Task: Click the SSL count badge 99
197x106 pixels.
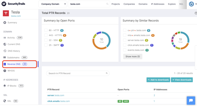Action: [16, 101]
